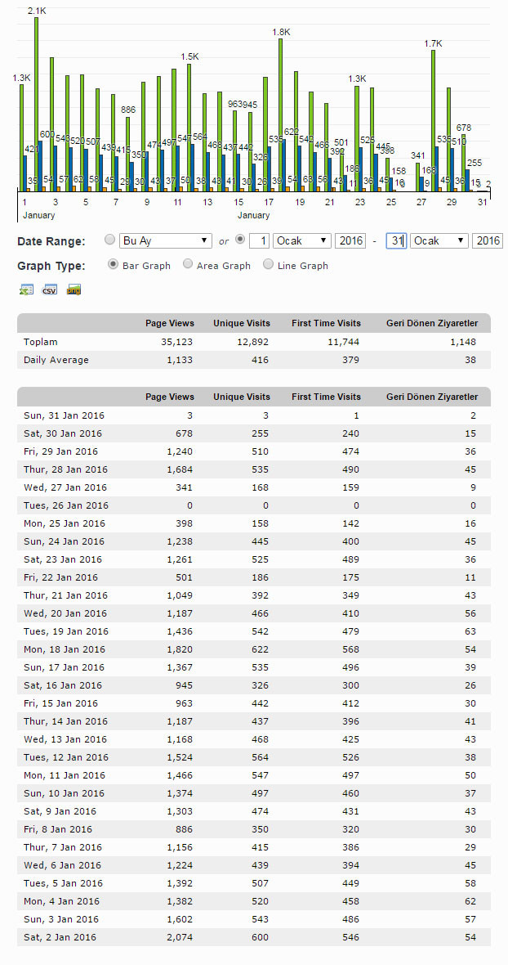This screenshot has height=965, width=508.
Task: Download data using the CSV icon
Action: coord(50,289)
